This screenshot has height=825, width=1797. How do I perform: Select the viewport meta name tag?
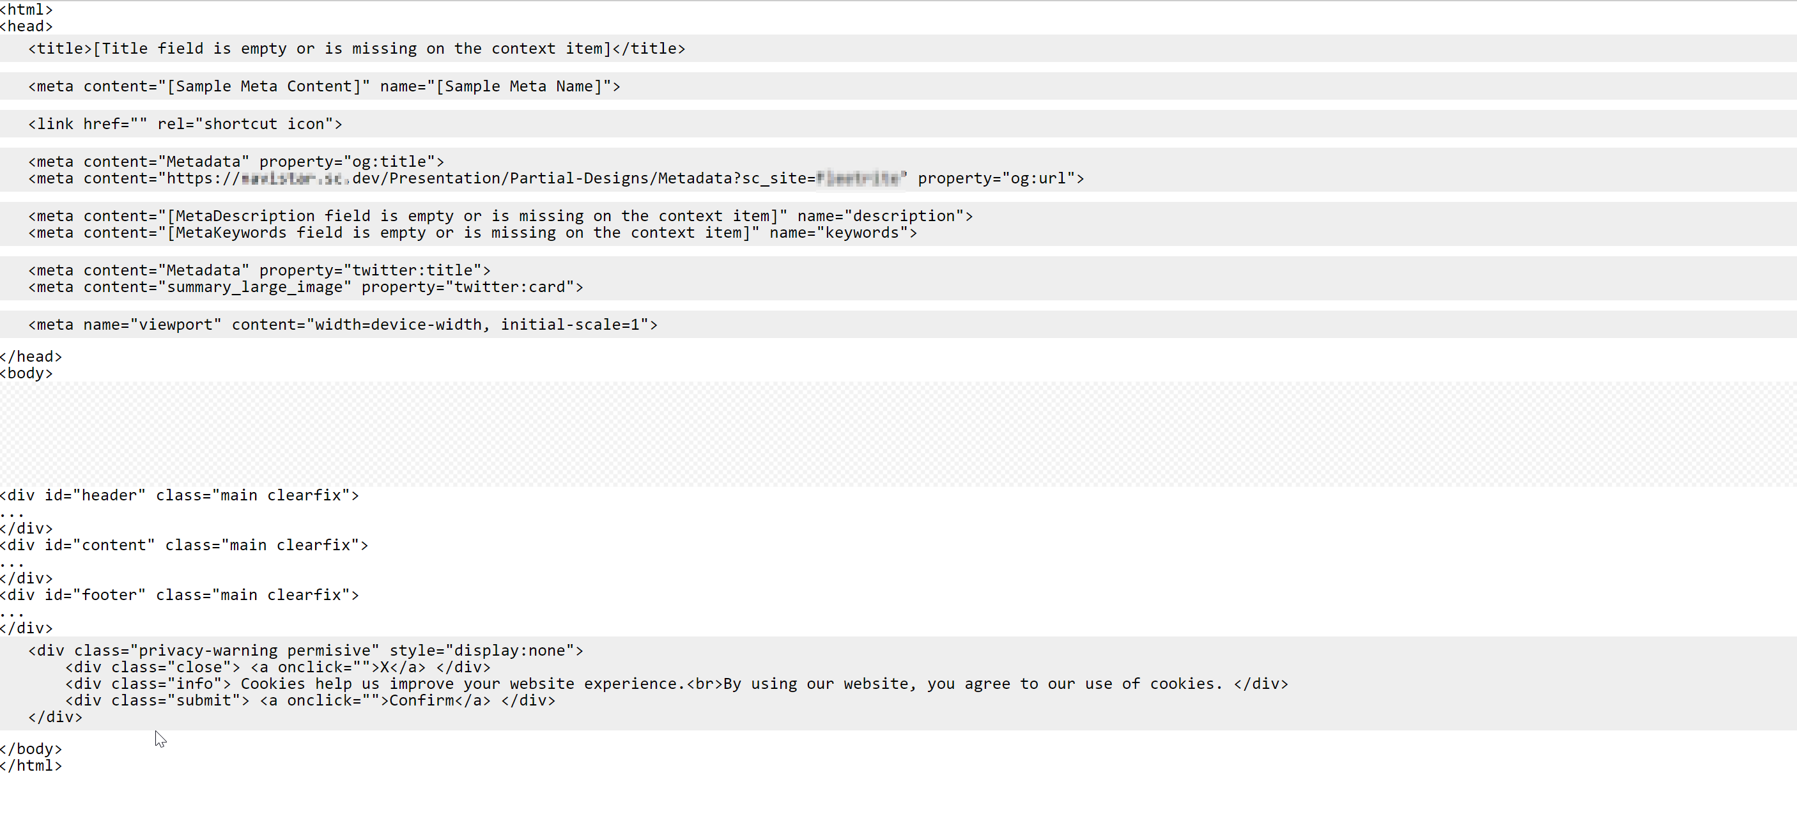click(x=341, y=324)
